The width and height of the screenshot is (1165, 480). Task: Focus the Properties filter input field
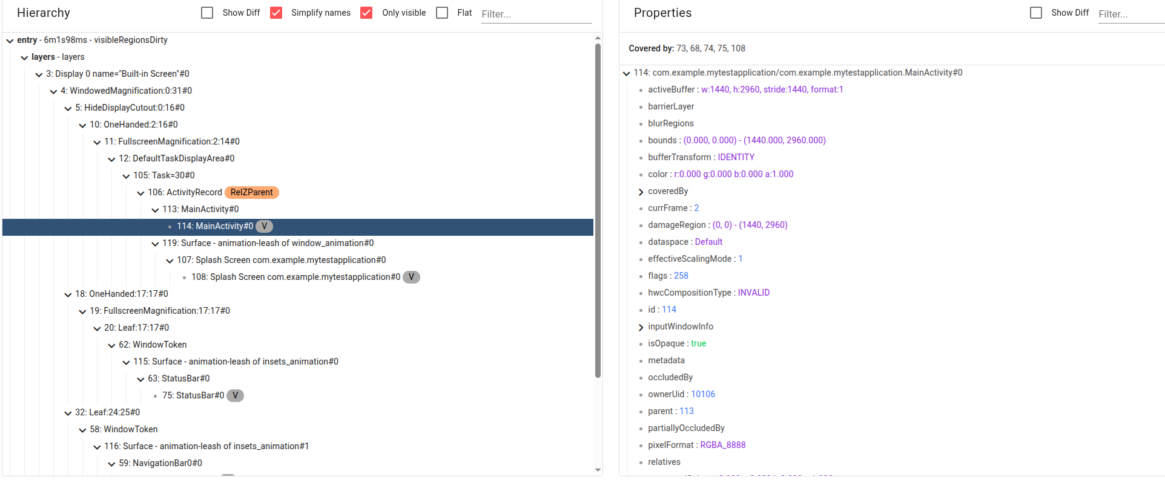pyautogui.click(x=1131, y=14)
